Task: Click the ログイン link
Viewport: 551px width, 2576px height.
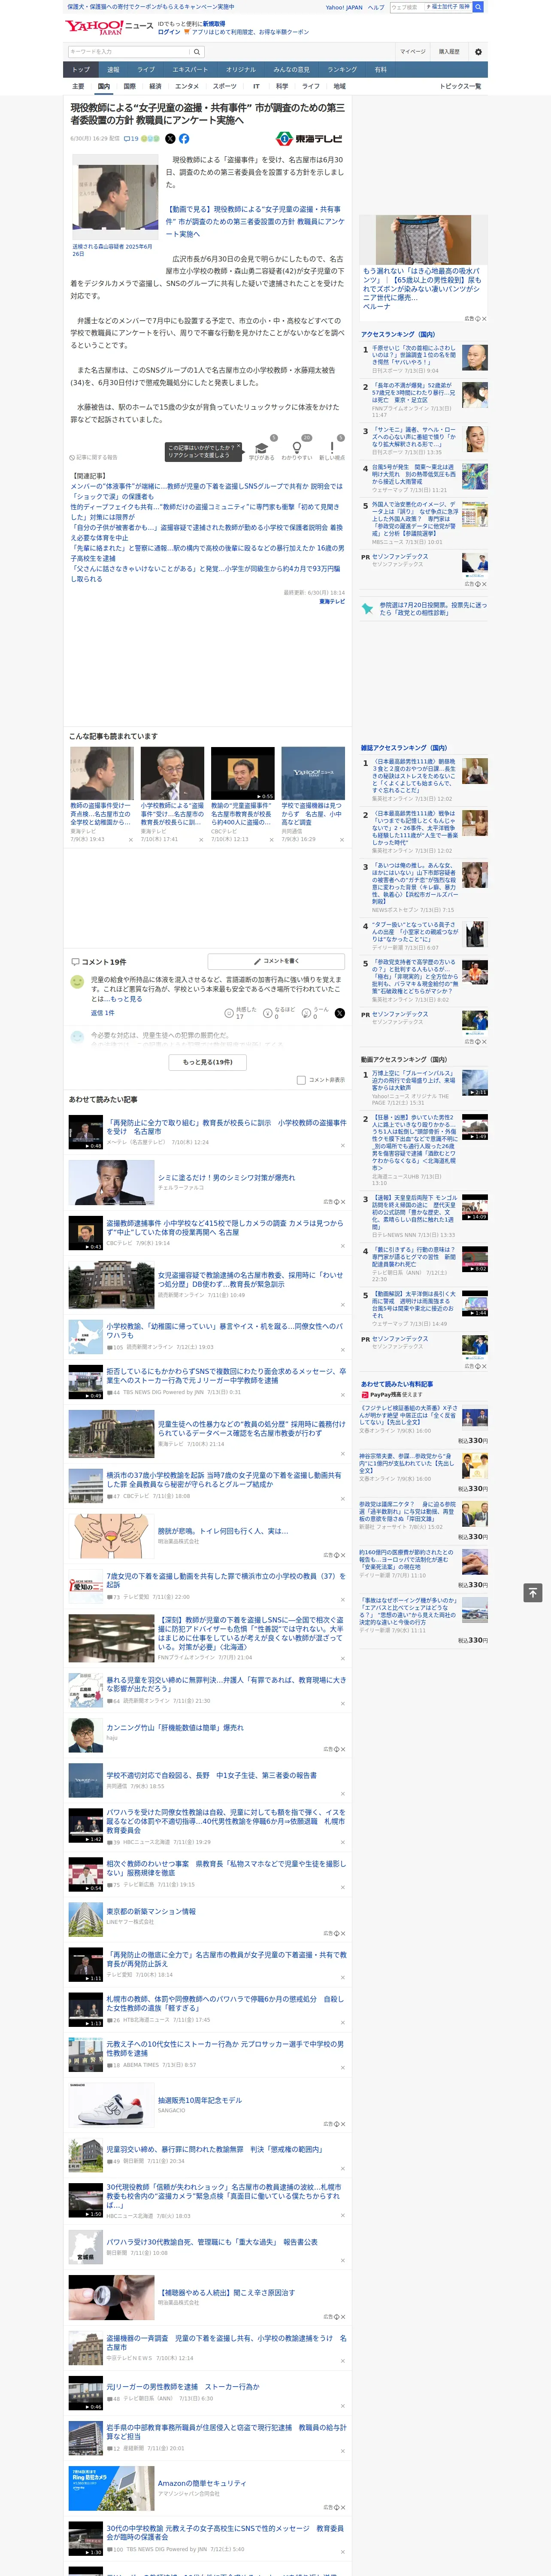Action: (169, 32)
